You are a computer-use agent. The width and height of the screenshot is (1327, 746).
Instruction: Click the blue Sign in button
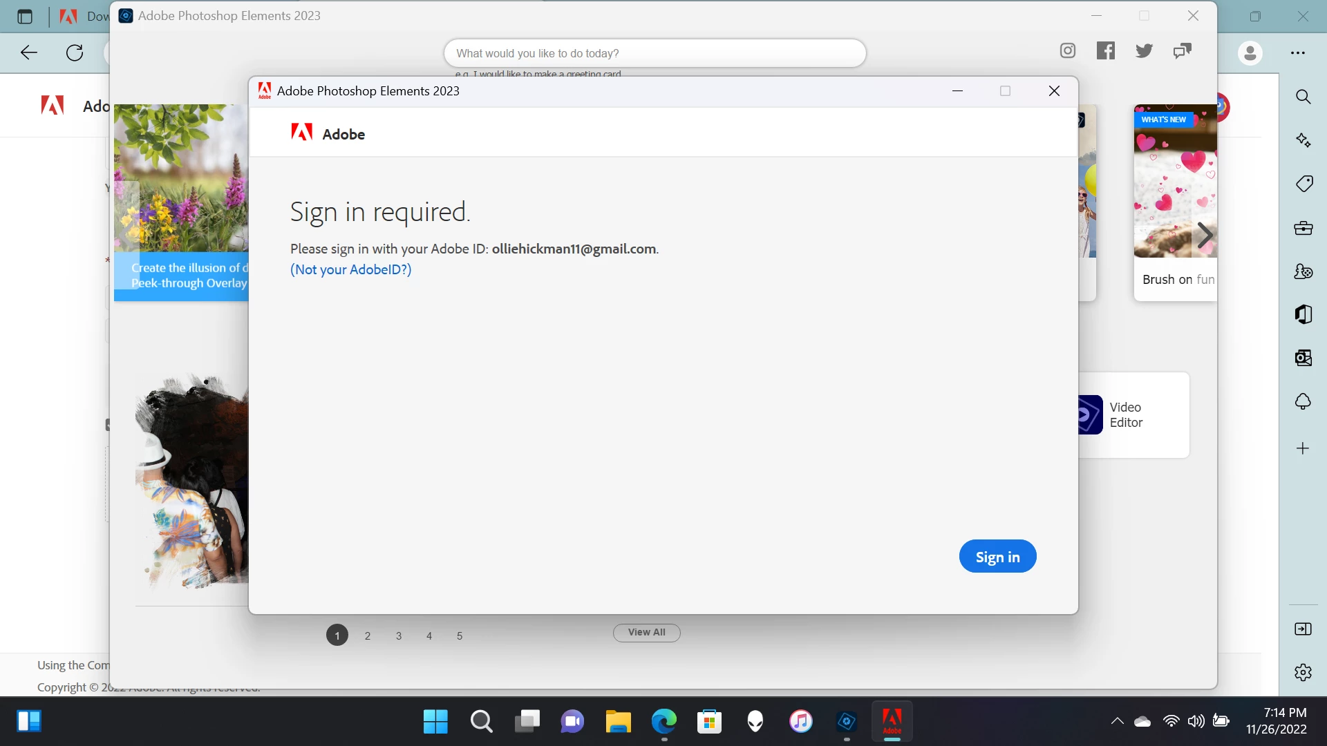(997, 557)
